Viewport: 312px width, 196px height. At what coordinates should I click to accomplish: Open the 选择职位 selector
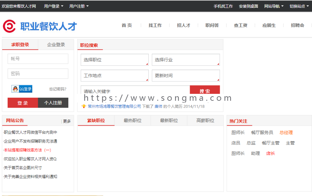[115, 60]
